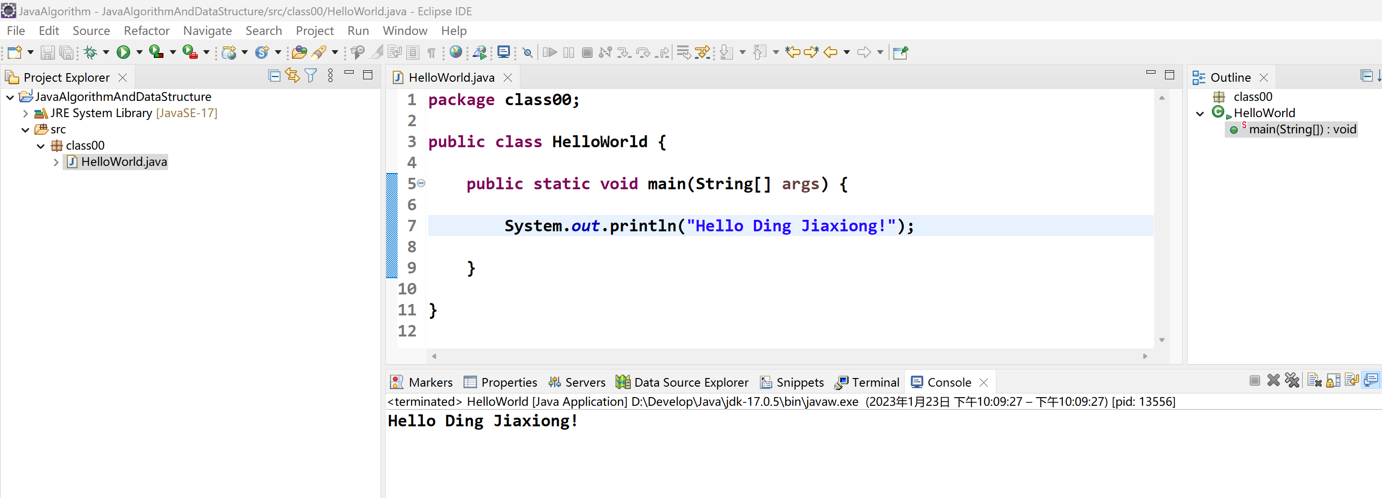Screen dimensions: 1382x498
Task: Toggle Show Whitespace Characters paragraph icon
Action: pyautogui.click(x=432, y=53)
